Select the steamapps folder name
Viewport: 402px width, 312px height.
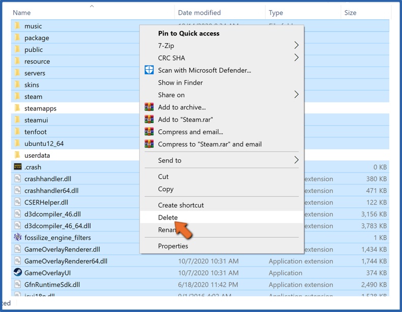coord(40,108)
